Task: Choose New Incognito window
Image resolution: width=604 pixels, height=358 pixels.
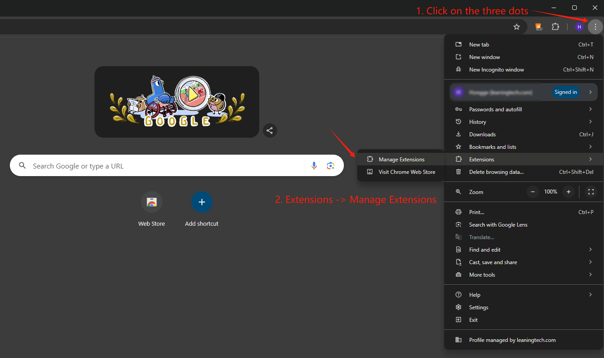Action: coord(496,70)
